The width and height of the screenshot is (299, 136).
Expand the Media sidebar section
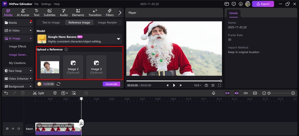[18, 23]
